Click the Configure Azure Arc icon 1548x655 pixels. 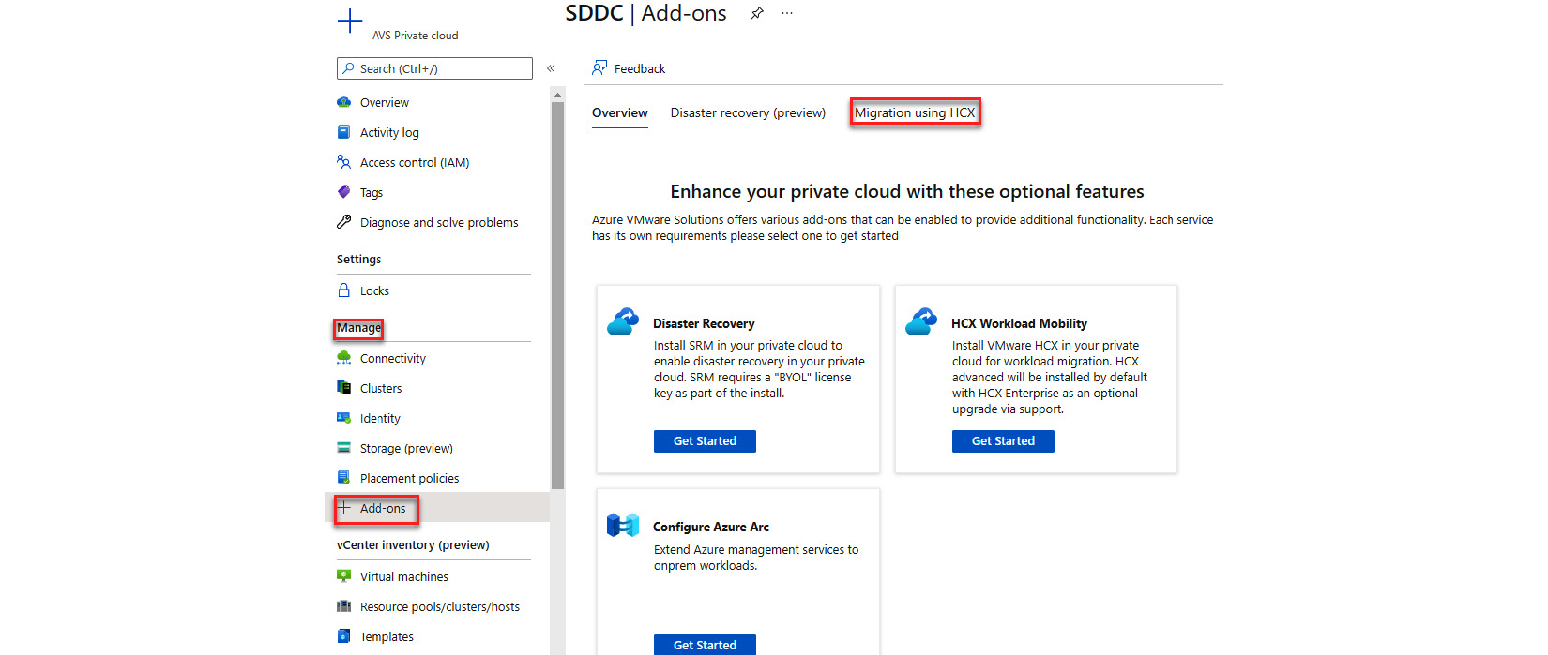pyautogui.click(x=623, y=525)
